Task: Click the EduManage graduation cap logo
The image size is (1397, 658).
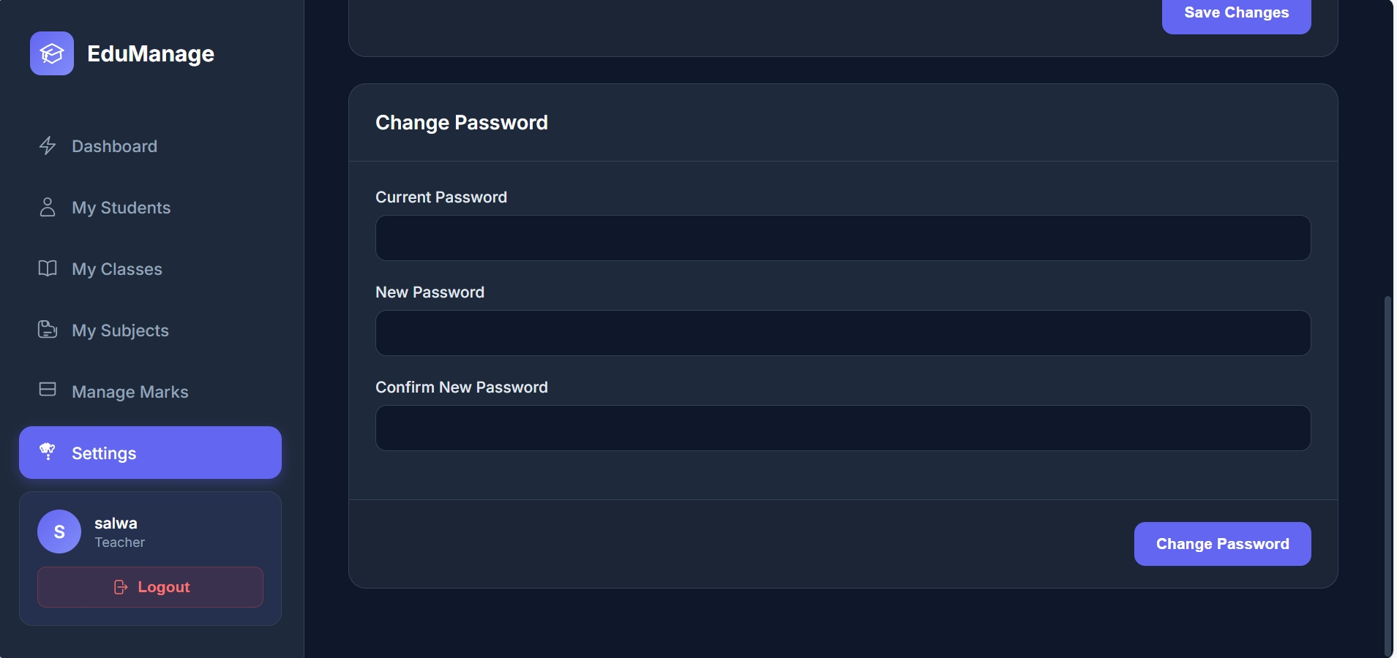Action: [x=52, y=53]
